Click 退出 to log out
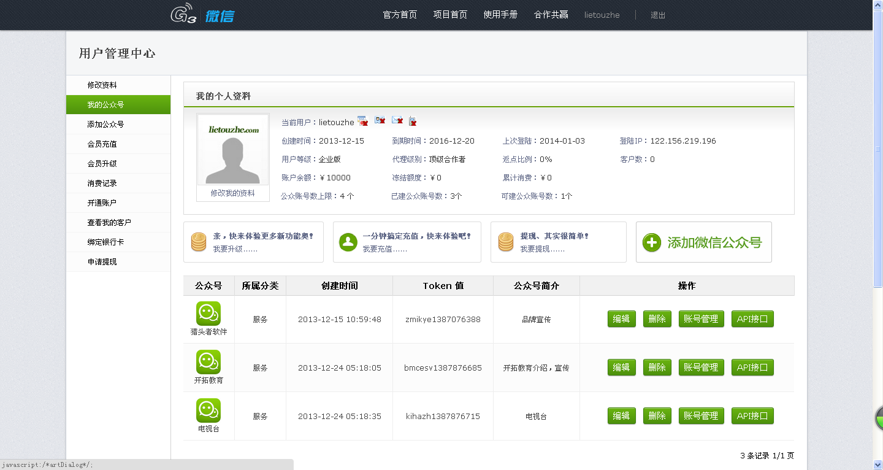The height and width of the screenshot is (470, 883). click(x=658, y=15)
